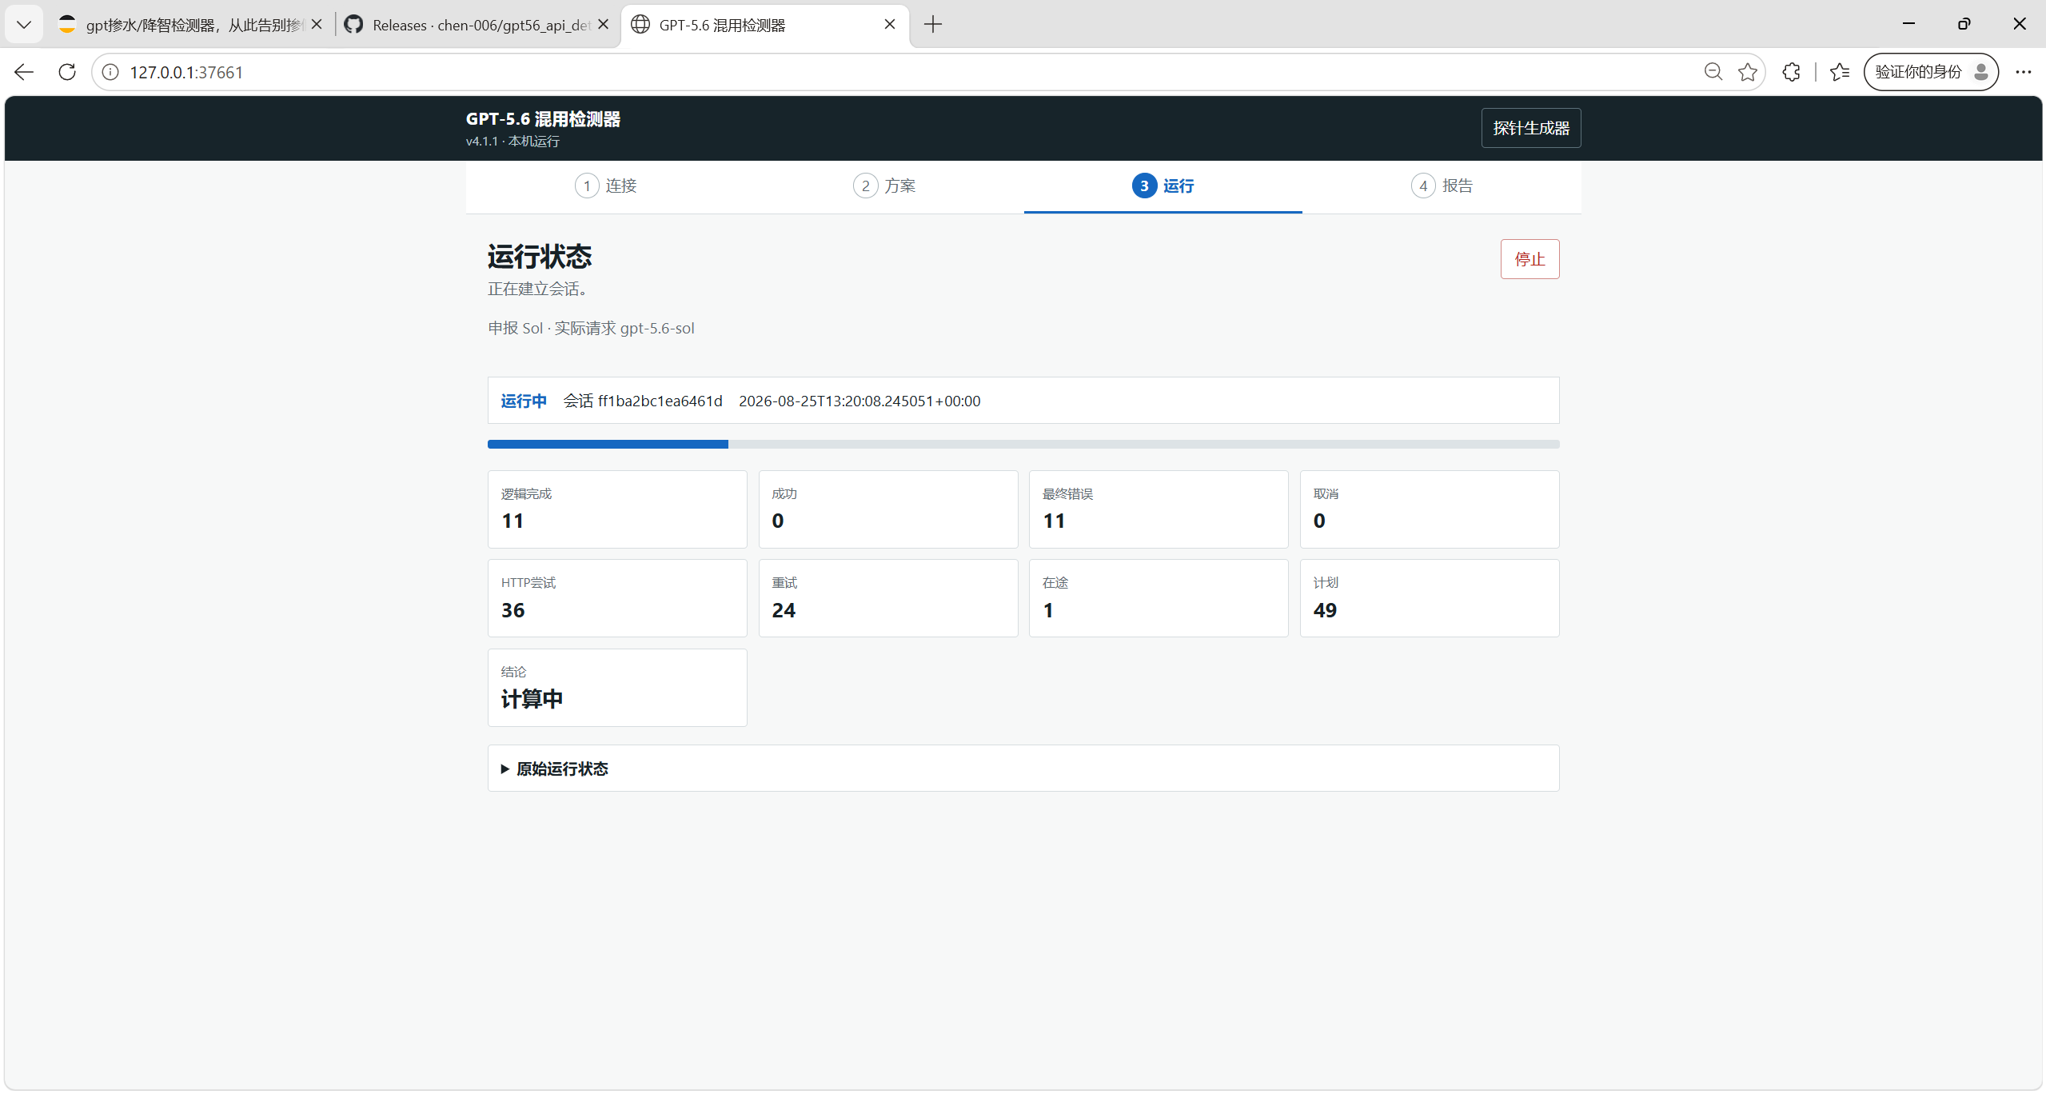This screenshot has width=2046, height=1094.
Task: Click the timestamp 2026-08-25T13:20:08.245051+00:00
Action: pyautogui.click(x=859, y=401)
